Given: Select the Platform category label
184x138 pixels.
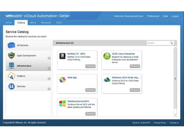Looking at the screenshot, I should coord(21,76).
